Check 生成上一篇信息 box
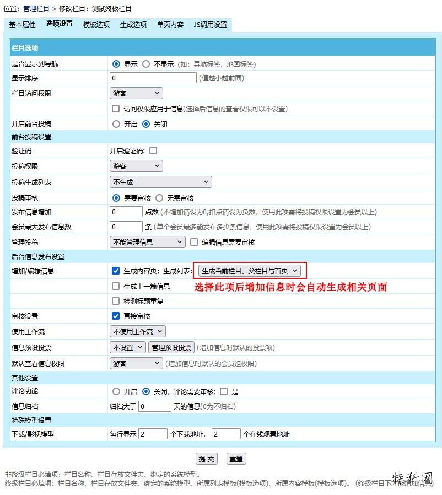The height and width of the screenshot is (495, 442). click(x=116, y=286)
